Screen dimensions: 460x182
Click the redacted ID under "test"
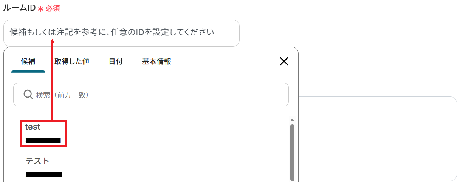point(43,140)
